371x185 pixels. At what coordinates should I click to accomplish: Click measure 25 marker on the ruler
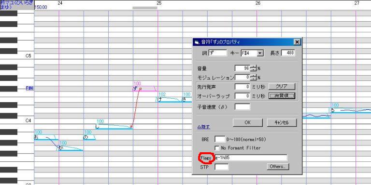[x=159, y=3]
